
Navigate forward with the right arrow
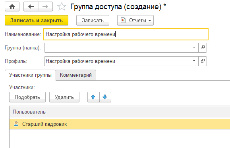[45, 6]
